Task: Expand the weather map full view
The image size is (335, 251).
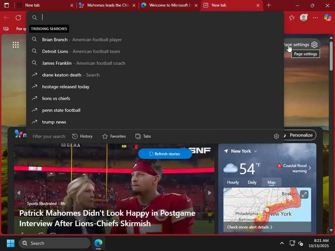Action: coord(304,194)
